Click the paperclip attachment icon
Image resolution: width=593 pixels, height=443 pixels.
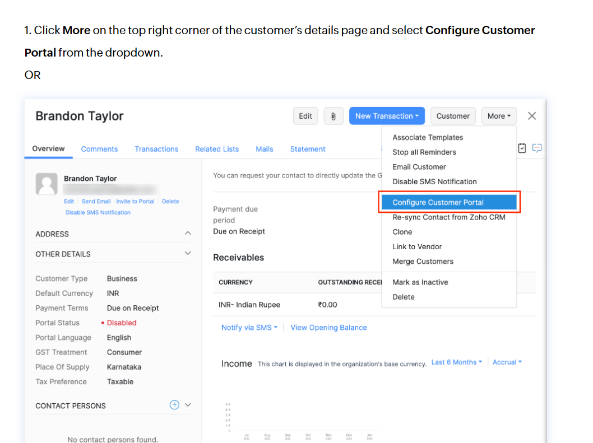coord(333,116)
